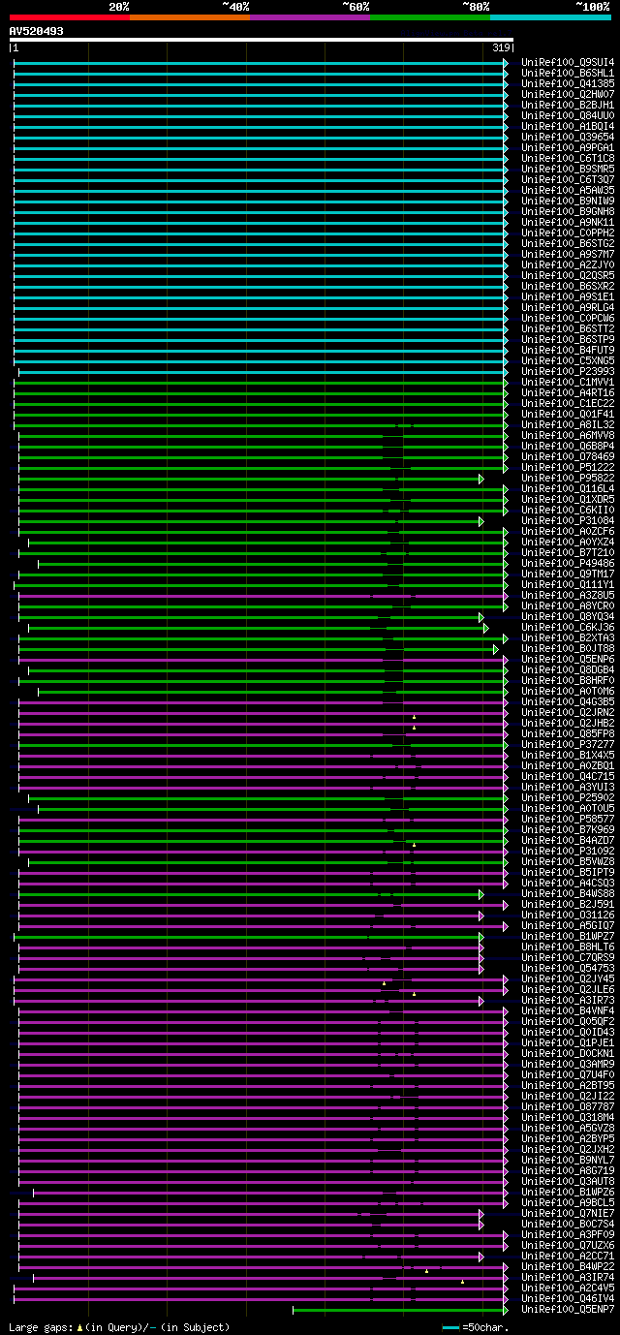Click the arrowhead ending the Q2QSR5 alignment
This screenshot has height=1335, width=620.
506,276
